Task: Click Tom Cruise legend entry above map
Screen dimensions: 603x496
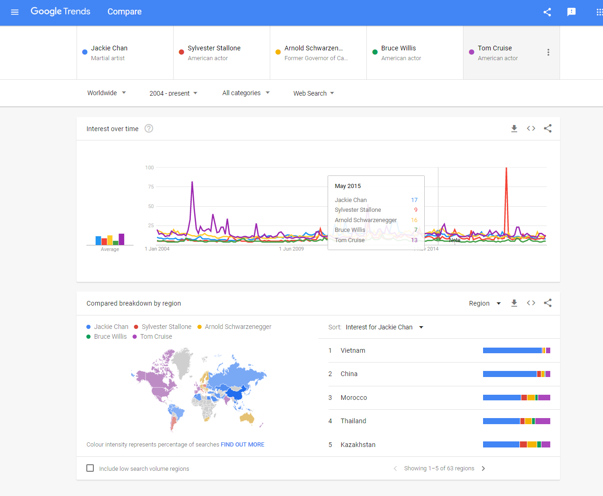Action: 152,336
